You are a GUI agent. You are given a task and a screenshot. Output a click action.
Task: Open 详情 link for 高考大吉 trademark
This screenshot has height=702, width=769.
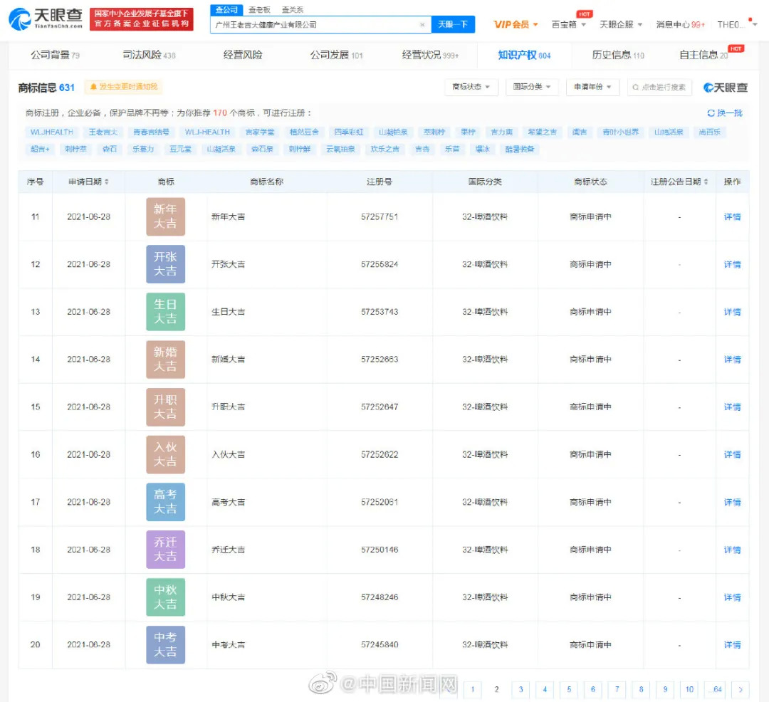pos(732,502)
